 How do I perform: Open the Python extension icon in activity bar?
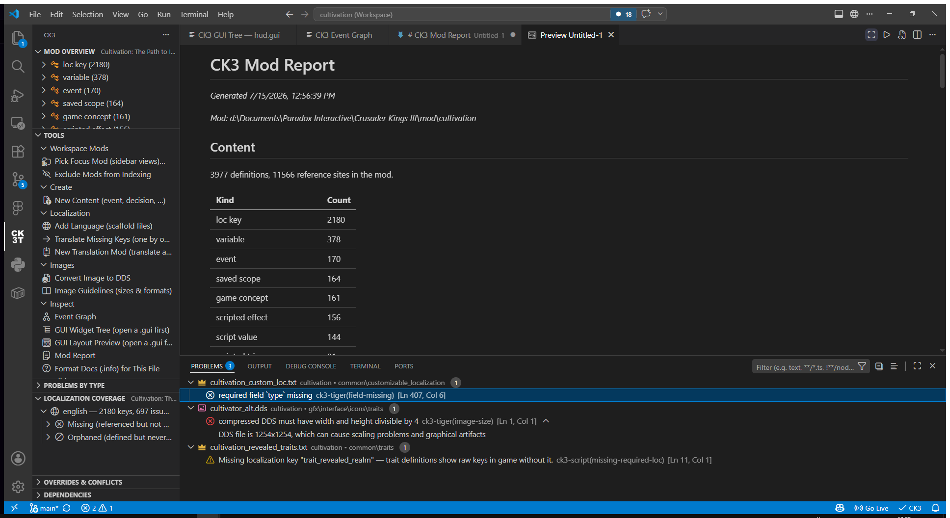18,265
